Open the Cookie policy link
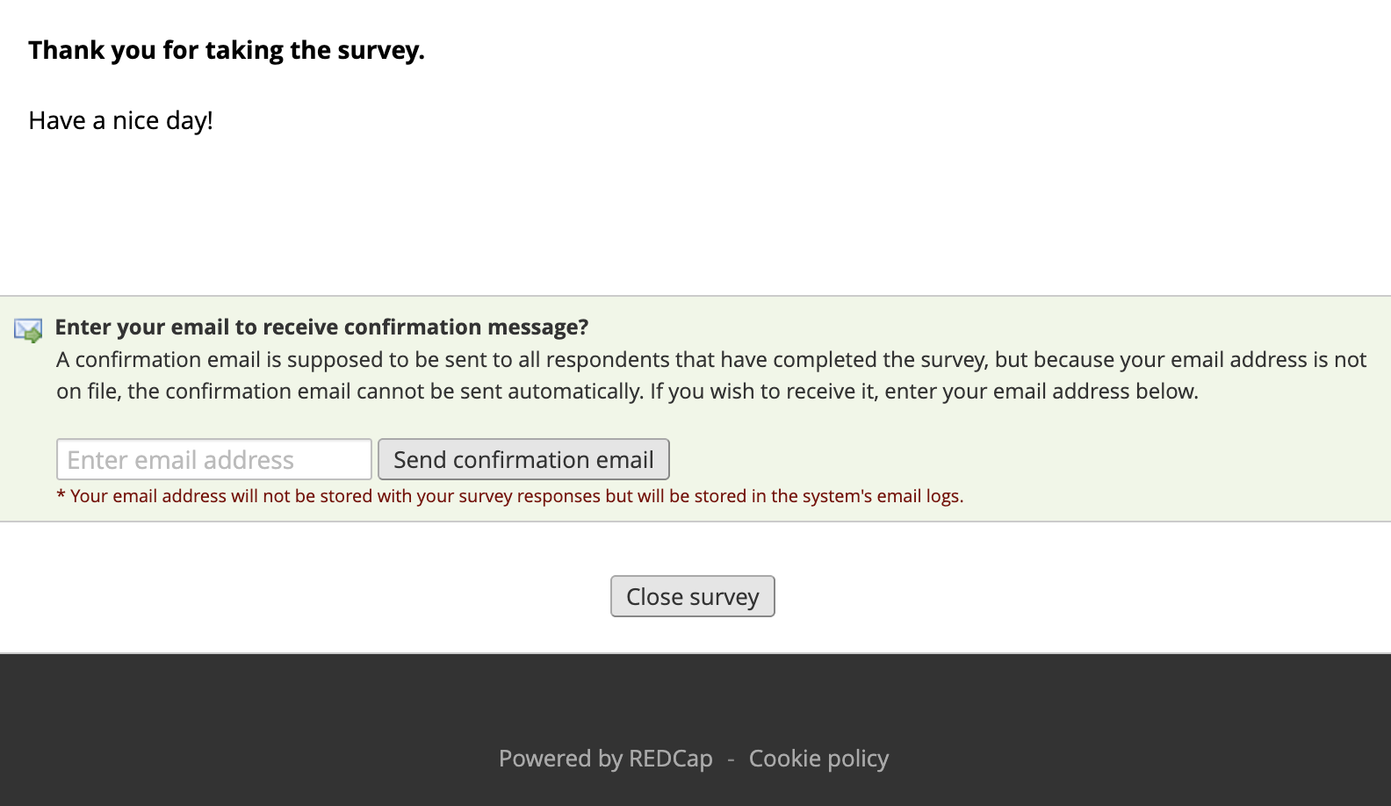Screen dimensions: 1391x806 tap(818, 758)
